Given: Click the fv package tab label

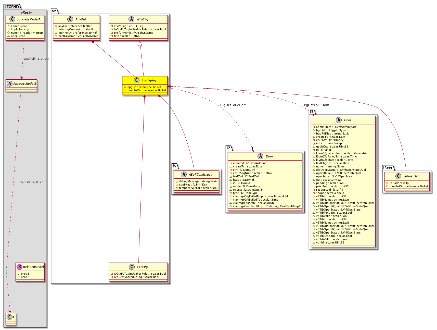Looking at the screenshot, I should coord(174,166).
